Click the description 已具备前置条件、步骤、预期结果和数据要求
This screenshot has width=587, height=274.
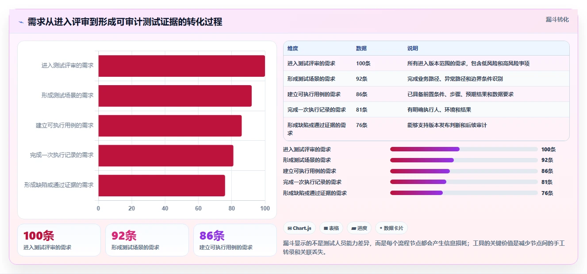(460, 94)
